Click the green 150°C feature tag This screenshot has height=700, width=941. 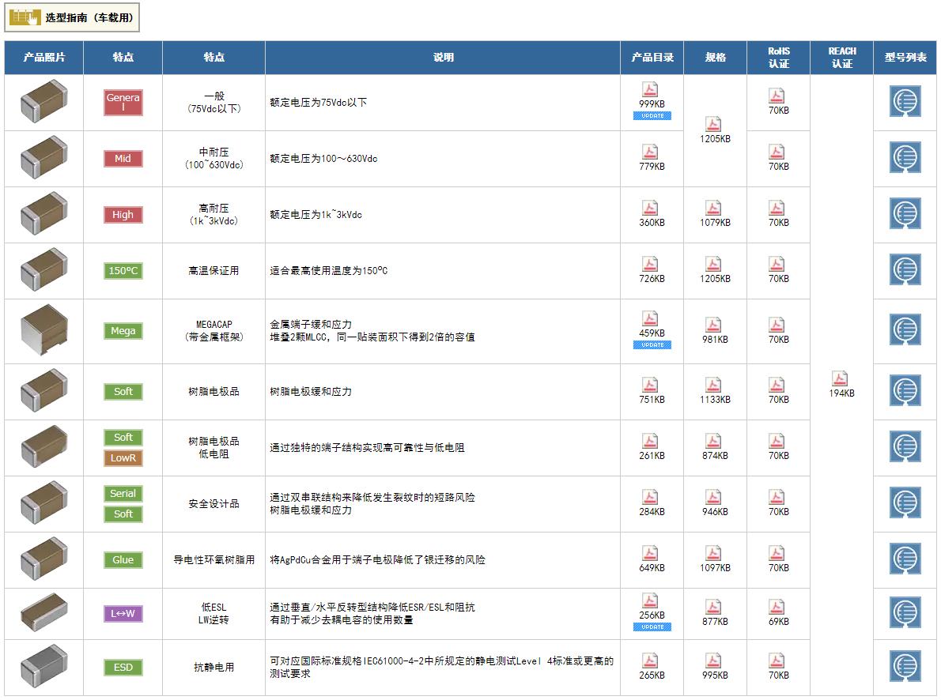(123, 271)
